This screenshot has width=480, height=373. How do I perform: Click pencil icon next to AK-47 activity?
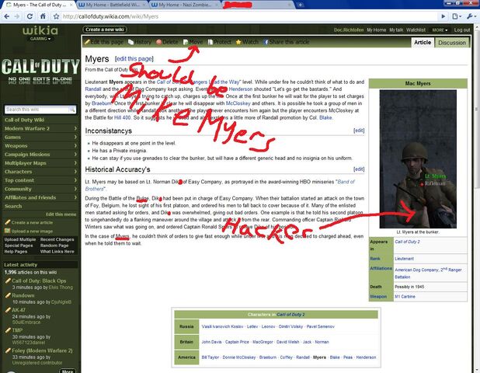tap(8, 310)
